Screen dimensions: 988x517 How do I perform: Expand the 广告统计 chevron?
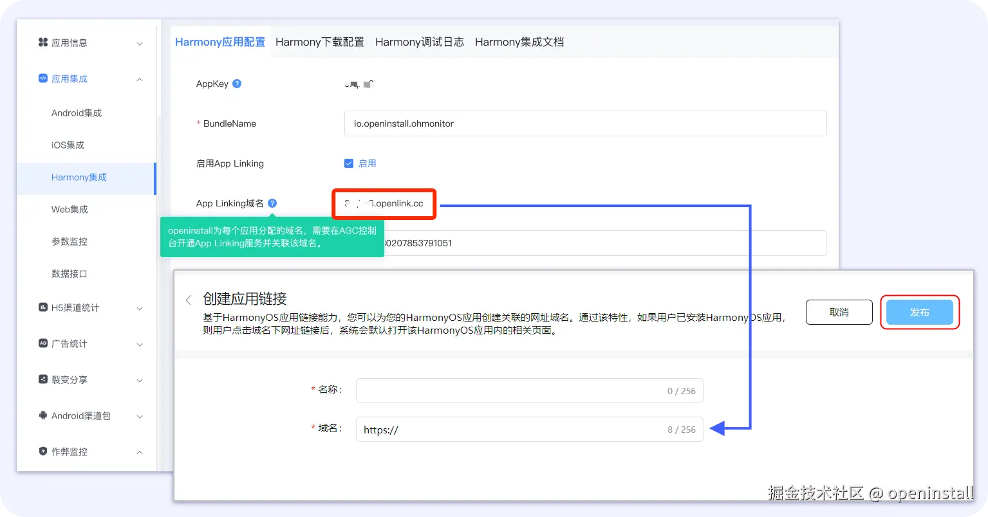click(140, 344)
